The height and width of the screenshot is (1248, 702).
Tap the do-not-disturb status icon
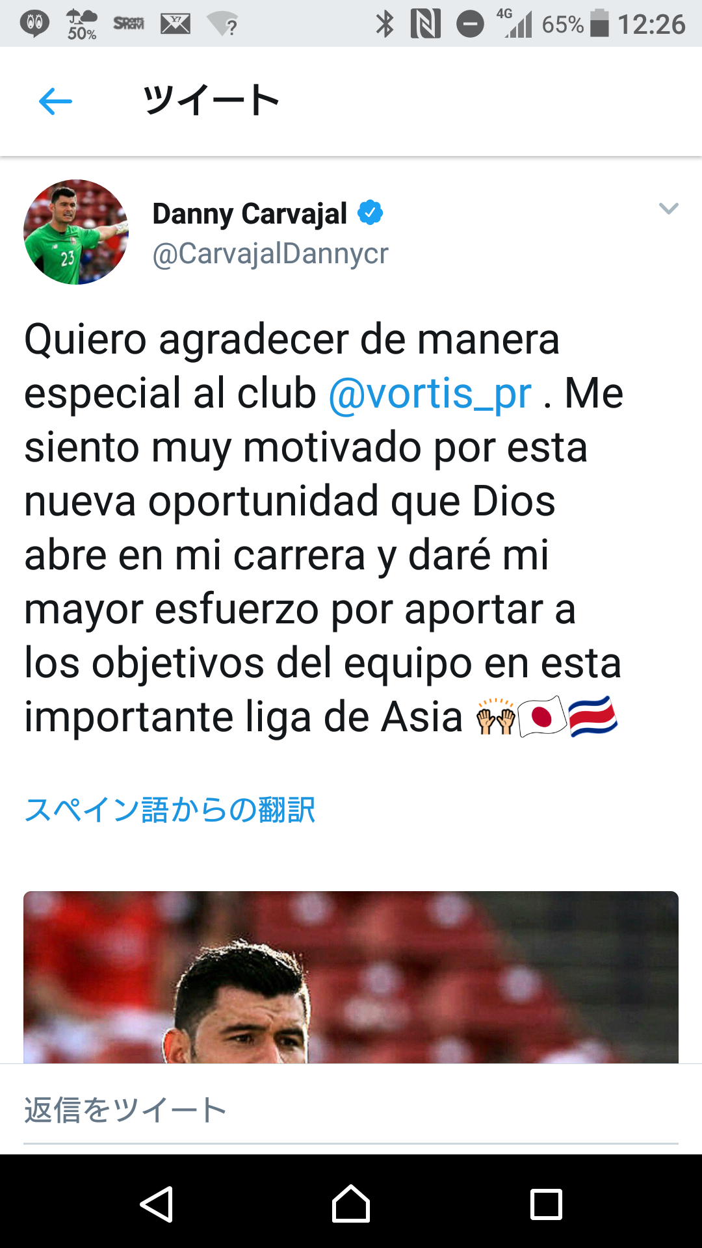coord(470,25)
